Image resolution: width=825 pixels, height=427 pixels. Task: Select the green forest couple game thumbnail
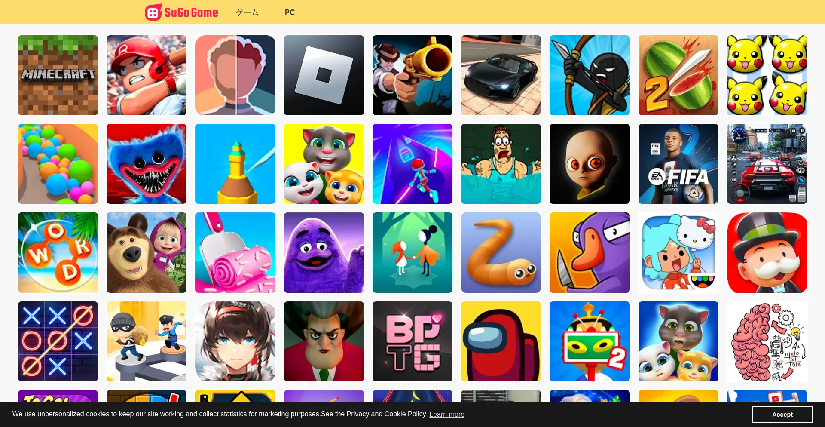click(x=412, y=253)
